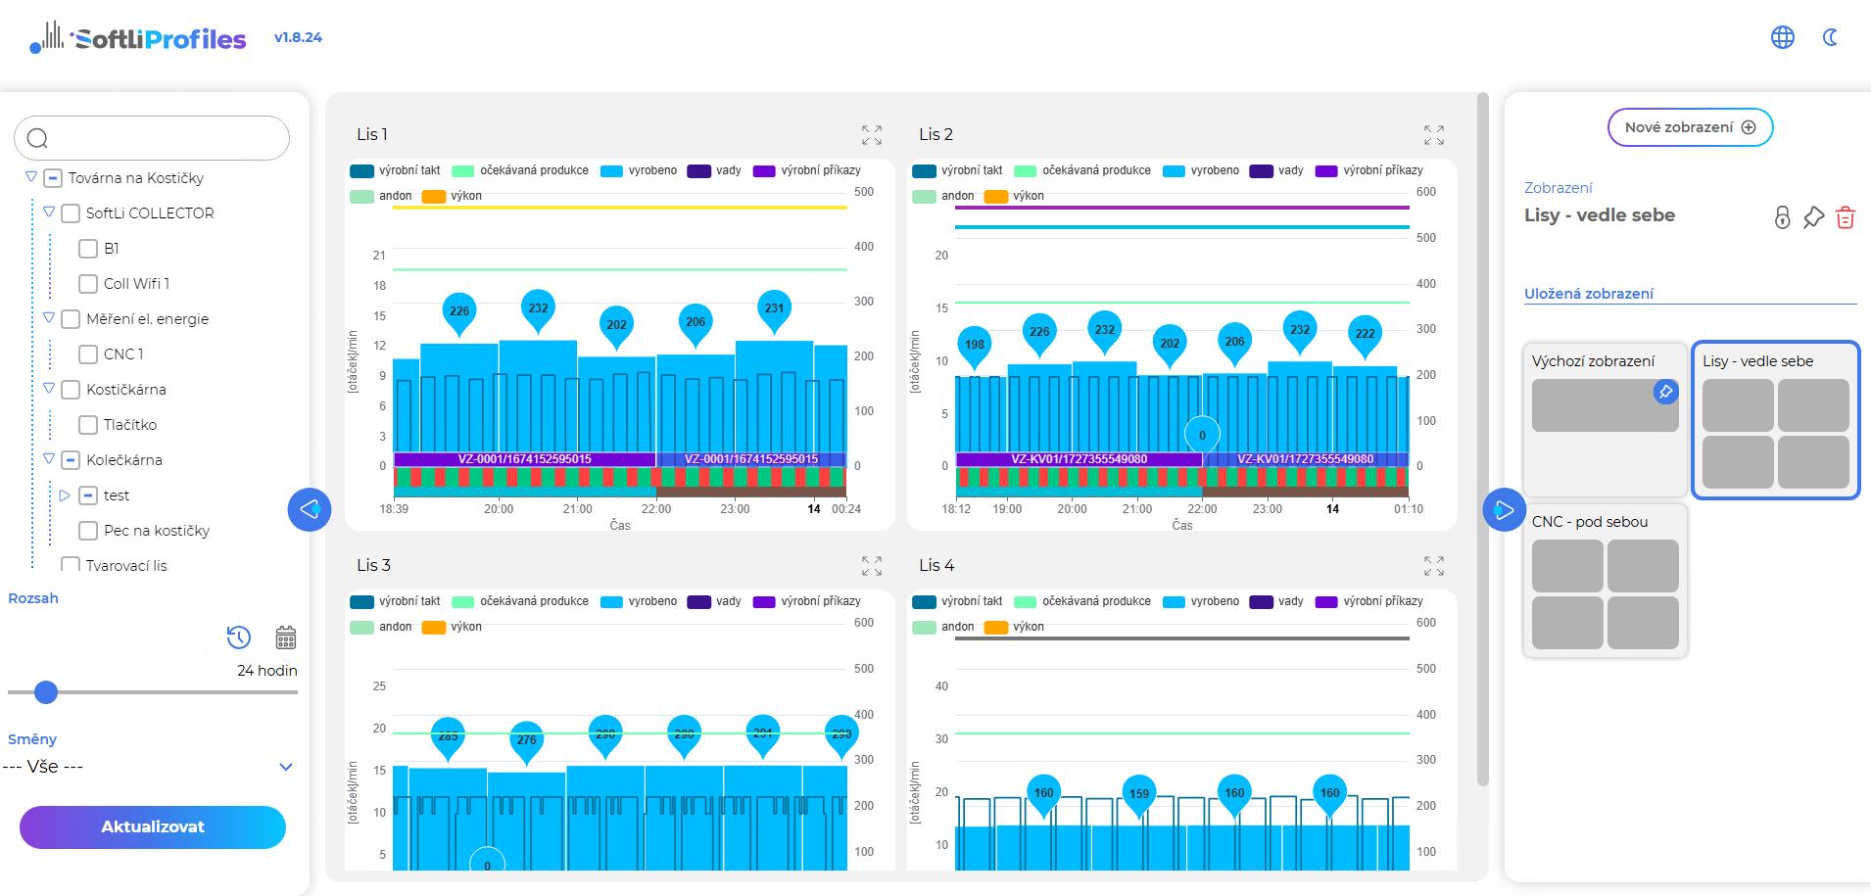Open the Uložená zobrazení section

(1589, 294)
